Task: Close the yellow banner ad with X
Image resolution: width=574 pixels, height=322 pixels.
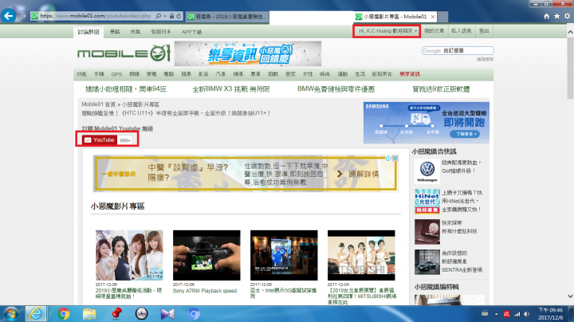Action: click(395, 158)
